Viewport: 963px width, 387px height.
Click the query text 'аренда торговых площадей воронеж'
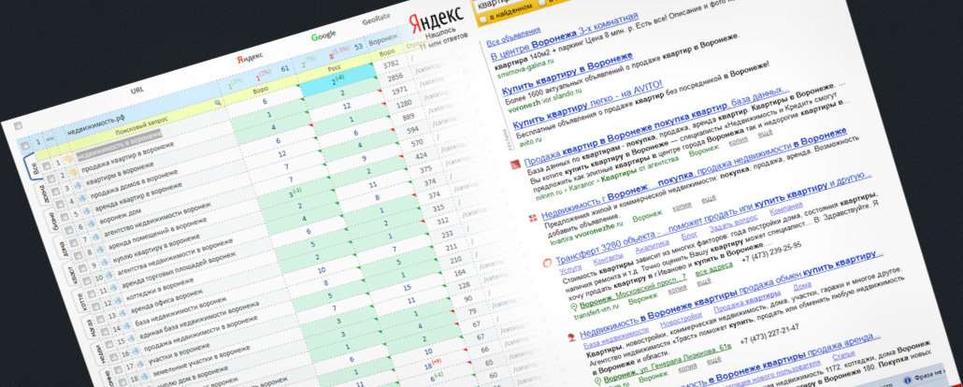(178, 268)
